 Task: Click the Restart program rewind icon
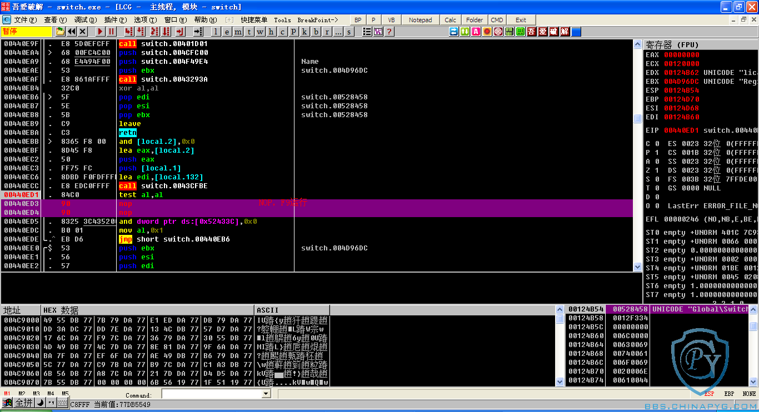(72, 32)
